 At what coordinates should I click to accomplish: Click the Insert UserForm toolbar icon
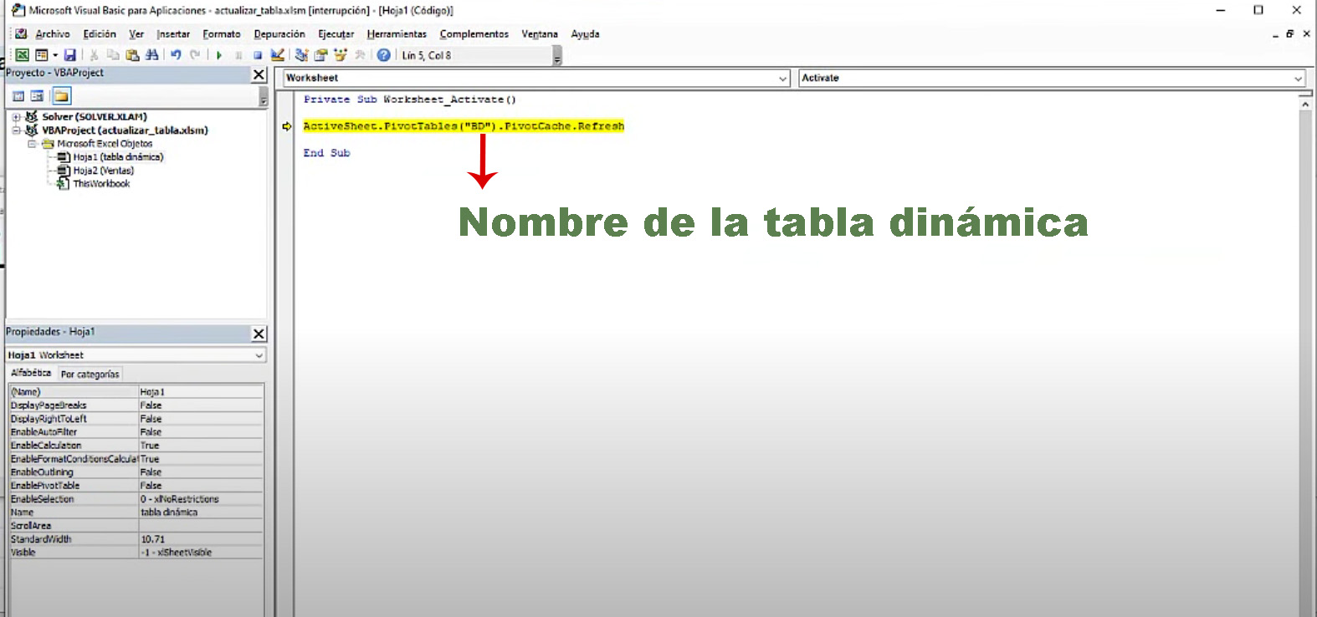click(x=41, y=55)
